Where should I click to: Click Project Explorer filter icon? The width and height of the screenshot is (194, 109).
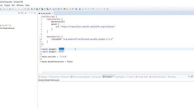click(x=26, y=13)
